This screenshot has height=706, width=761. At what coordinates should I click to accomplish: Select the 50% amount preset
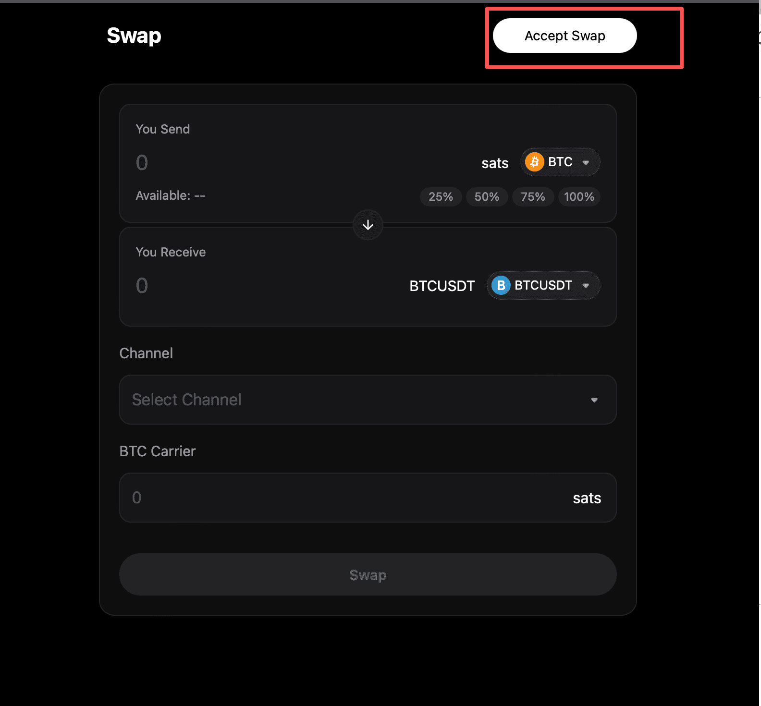(x=487, y=197)
